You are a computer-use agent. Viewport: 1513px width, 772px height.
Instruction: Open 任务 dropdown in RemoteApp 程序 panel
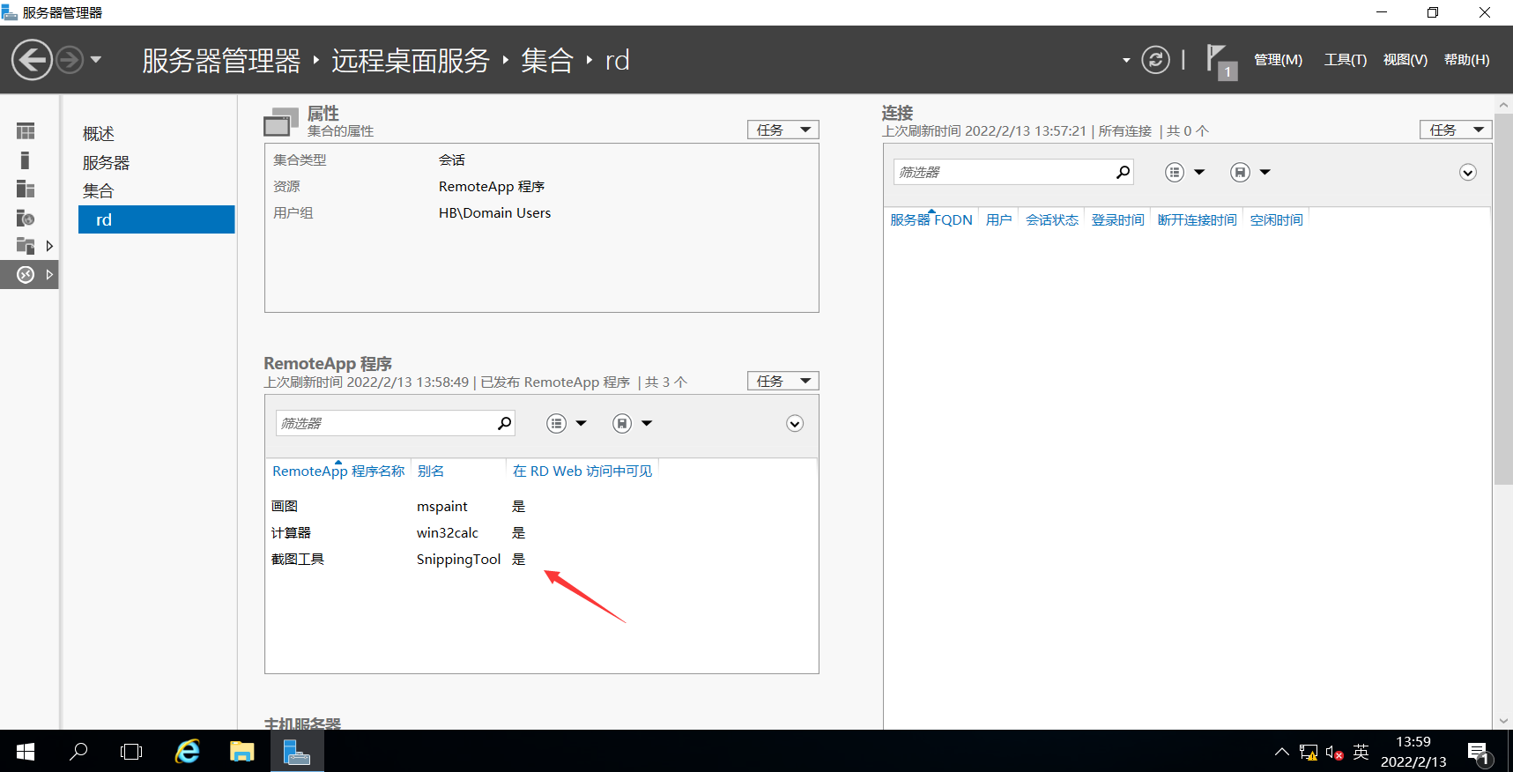point(782,381)
